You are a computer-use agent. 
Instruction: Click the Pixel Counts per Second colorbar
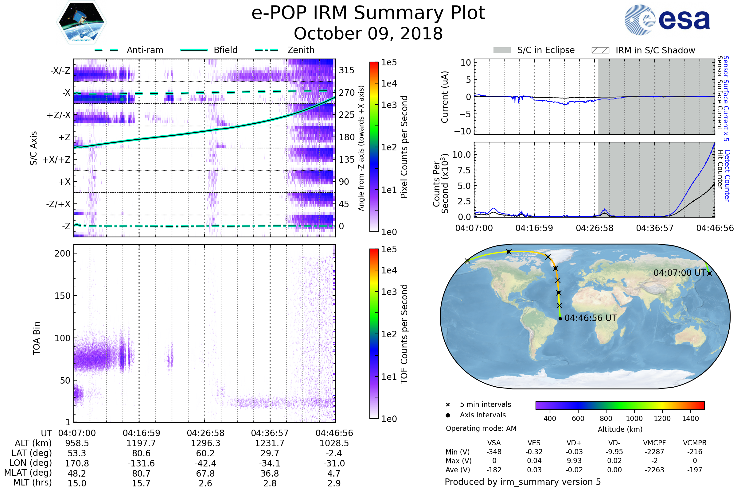(374, 147)
